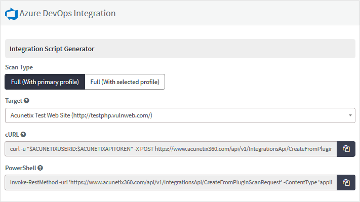360x202 pixels.
Task: Click the Azure DevOps logo icon
Action: 12,14
